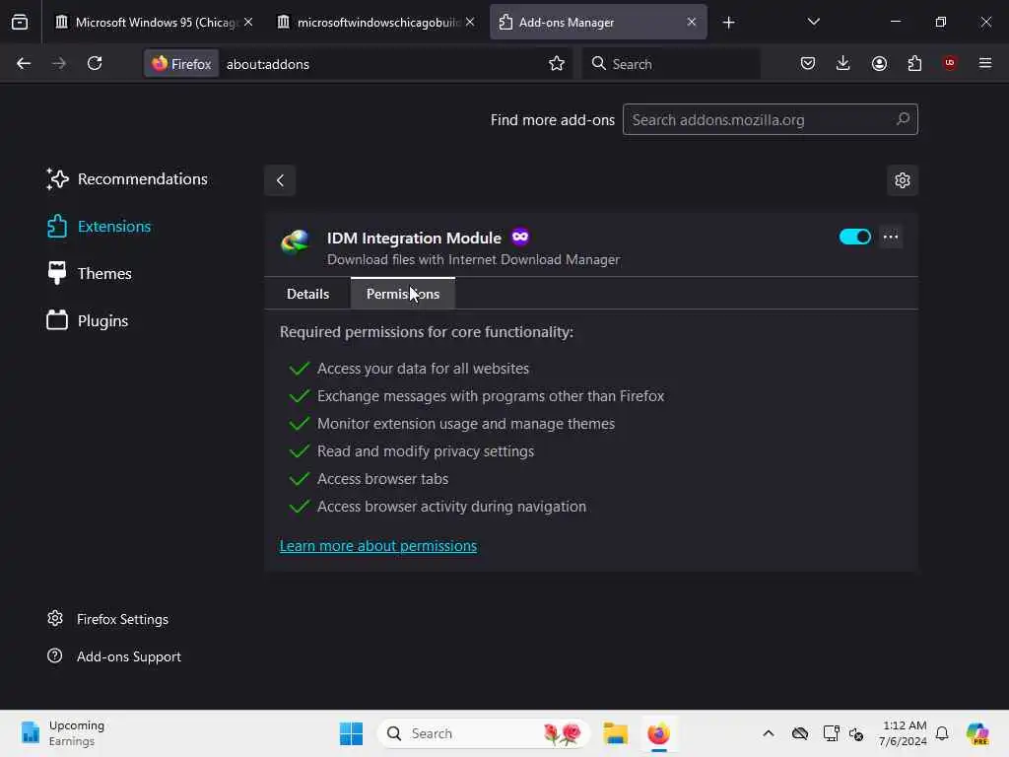
Task: Click the uBlock Origin toolbar icon
Action: [950, 62]
